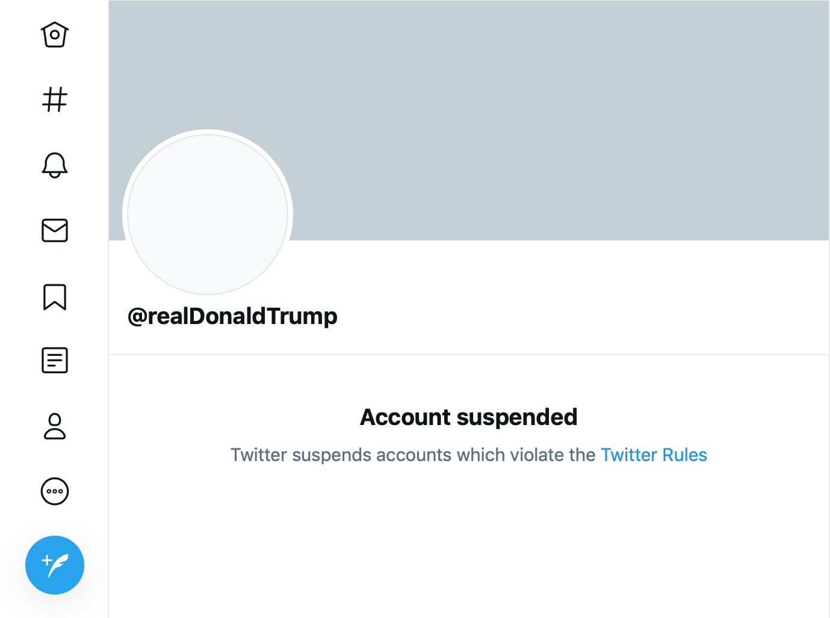The width and height of the screenshot is (830, 618).
Task: Navigate to Home from the sidebar
Action: pyautogui.click(x=55, y=35)
